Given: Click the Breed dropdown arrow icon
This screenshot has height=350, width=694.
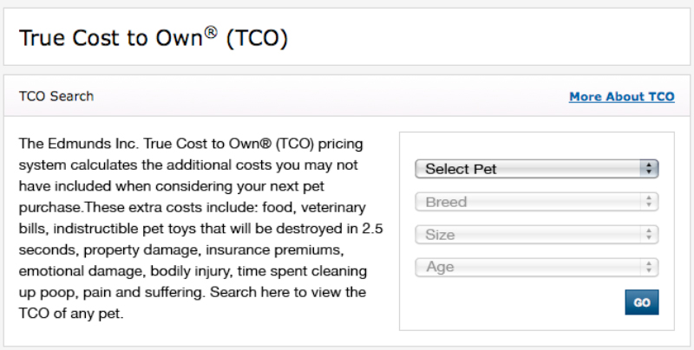Looking at the screenshot, I should 649,202.
